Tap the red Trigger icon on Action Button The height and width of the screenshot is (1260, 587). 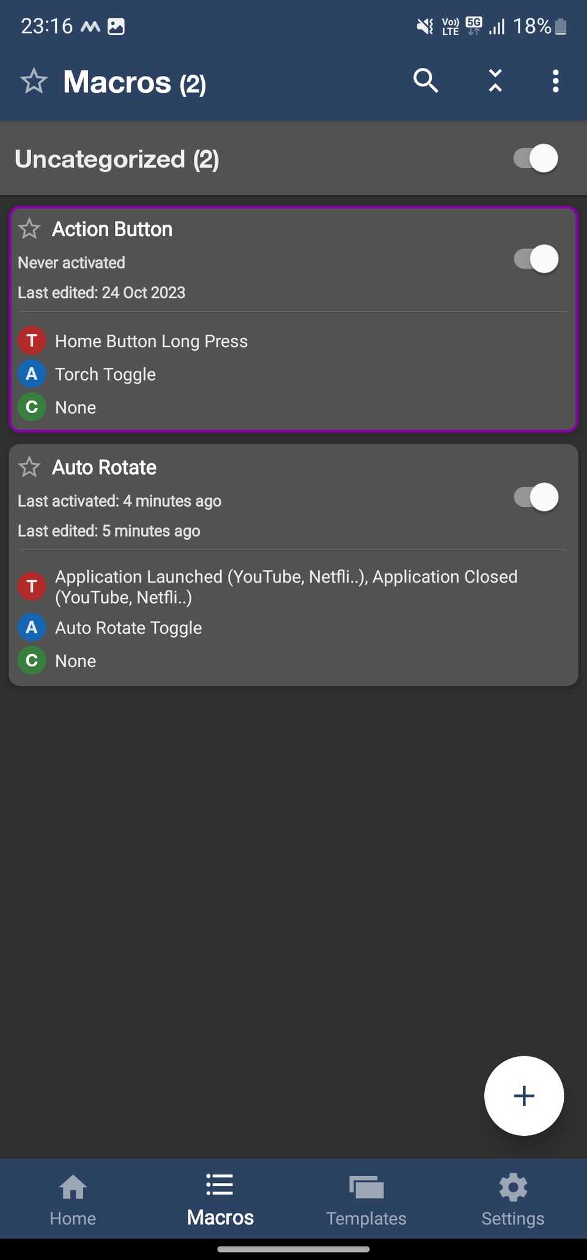pyautogui.click(x=32, y=341)
